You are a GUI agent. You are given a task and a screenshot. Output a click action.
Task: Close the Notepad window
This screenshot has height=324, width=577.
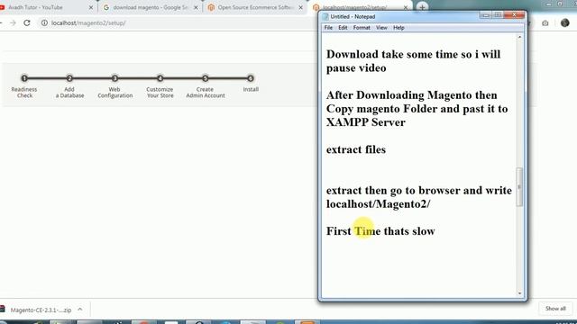tap(515, 14)
